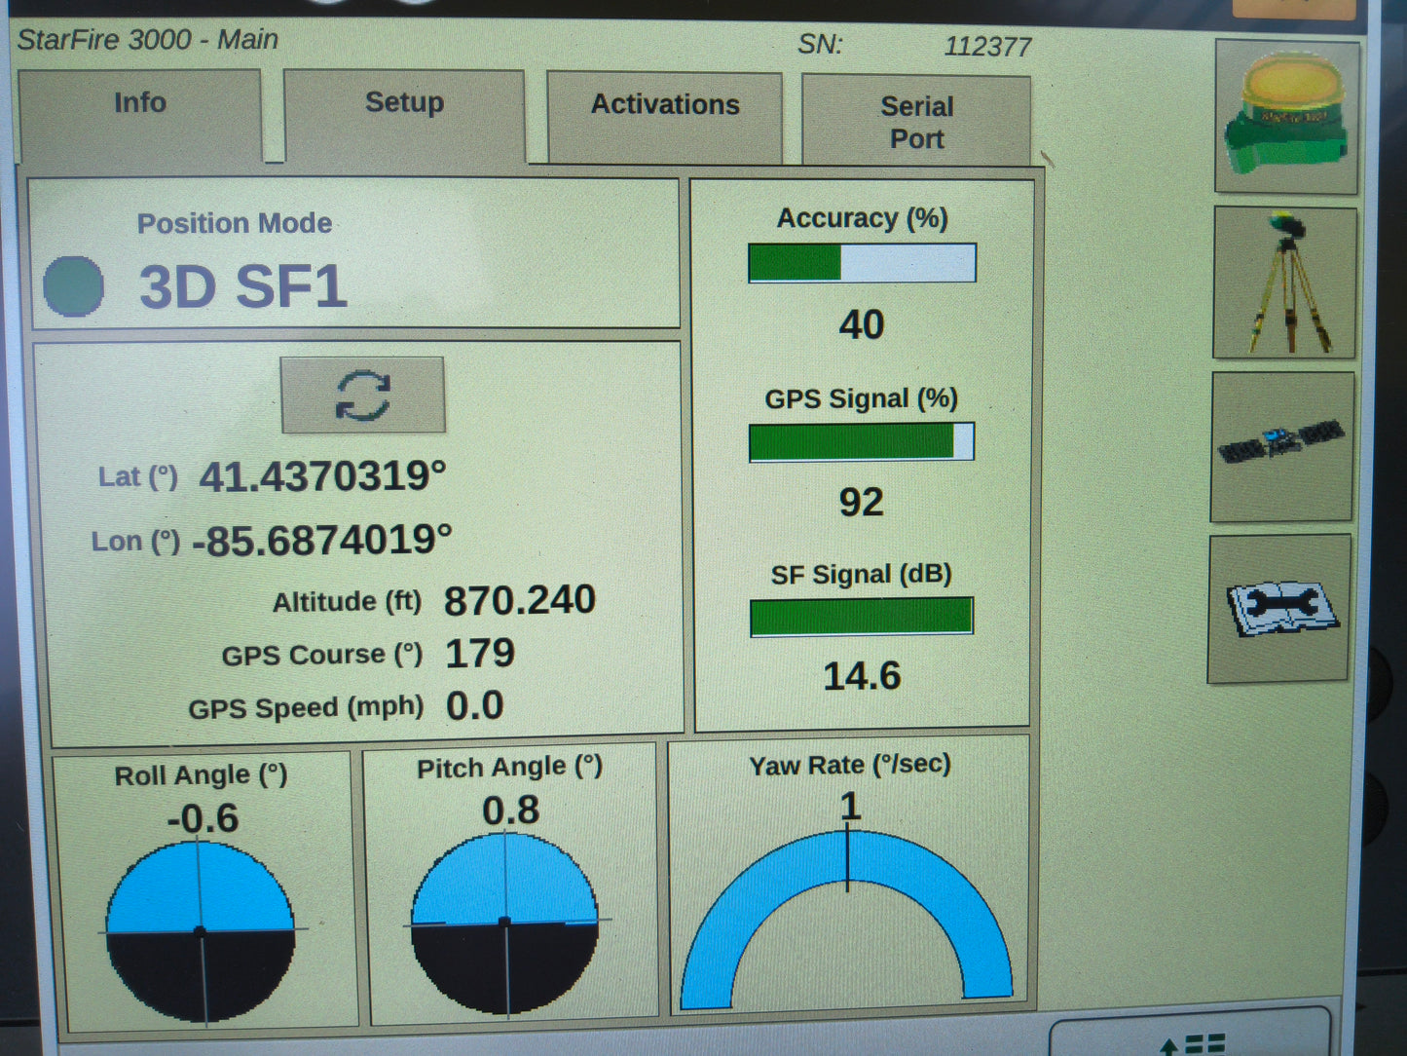The image size is (1407, 1056).
Task: Click latitude value 41.4370319°
Action: point(322,476)
